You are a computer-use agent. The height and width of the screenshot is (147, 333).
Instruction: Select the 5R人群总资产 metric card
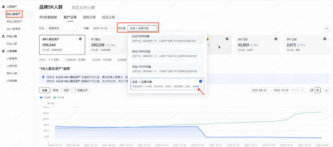pos(62,45)
